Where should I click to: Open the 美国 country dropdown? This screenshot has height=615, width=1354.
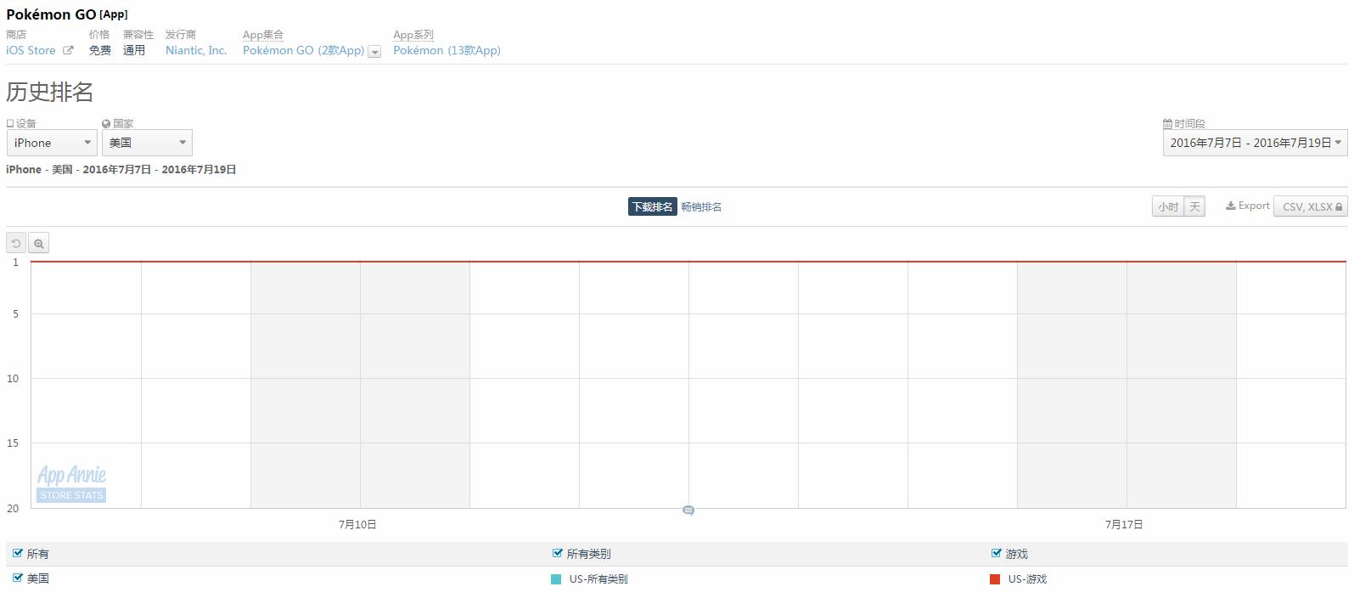(147, 143)
